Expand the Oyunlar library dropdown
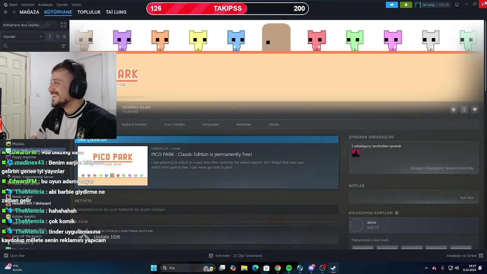This screenshot has height=274, width=487. [x=23, y=37]
